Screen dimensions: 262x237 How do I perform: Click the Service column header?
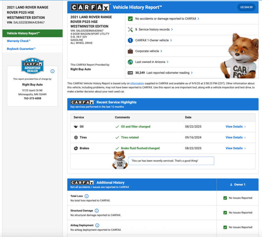pos(79,118)
